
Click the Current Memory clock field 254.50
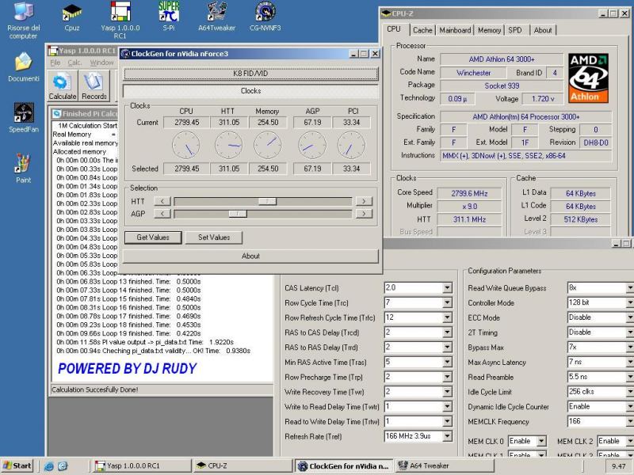(x=268, y=123)
